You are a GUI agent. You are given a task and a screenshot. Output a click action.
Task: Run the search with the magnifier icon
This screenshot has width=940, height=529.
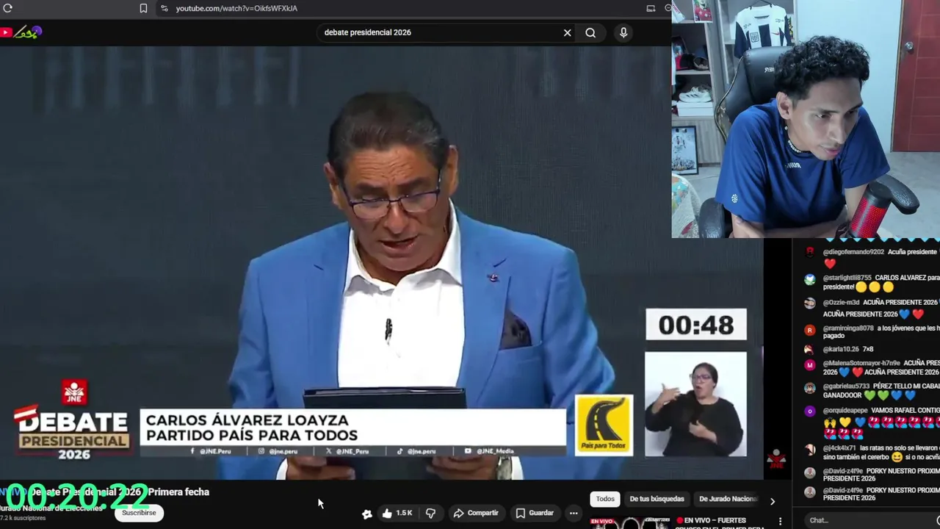tap(590, 32)
